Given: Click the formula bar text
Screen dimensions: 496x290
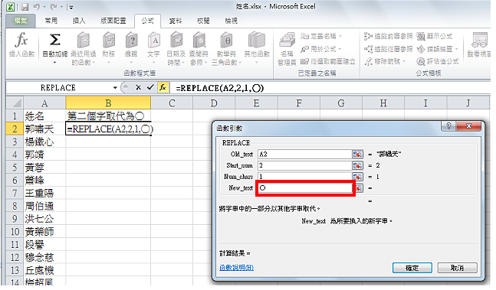Looking at the screenshot, I should point(220,88).
